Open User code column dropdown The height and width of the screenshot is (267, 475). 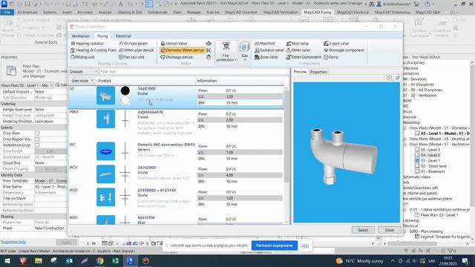click(82, 81)
